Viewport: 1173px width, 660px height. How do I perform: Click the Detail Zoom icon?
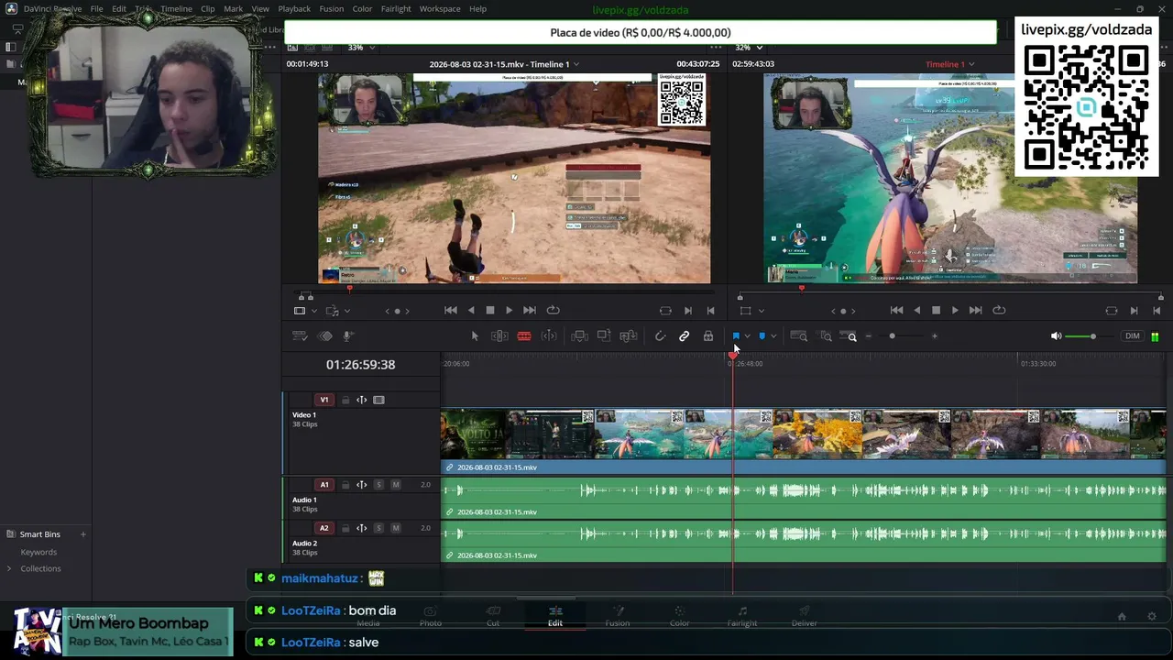point(826,336)
